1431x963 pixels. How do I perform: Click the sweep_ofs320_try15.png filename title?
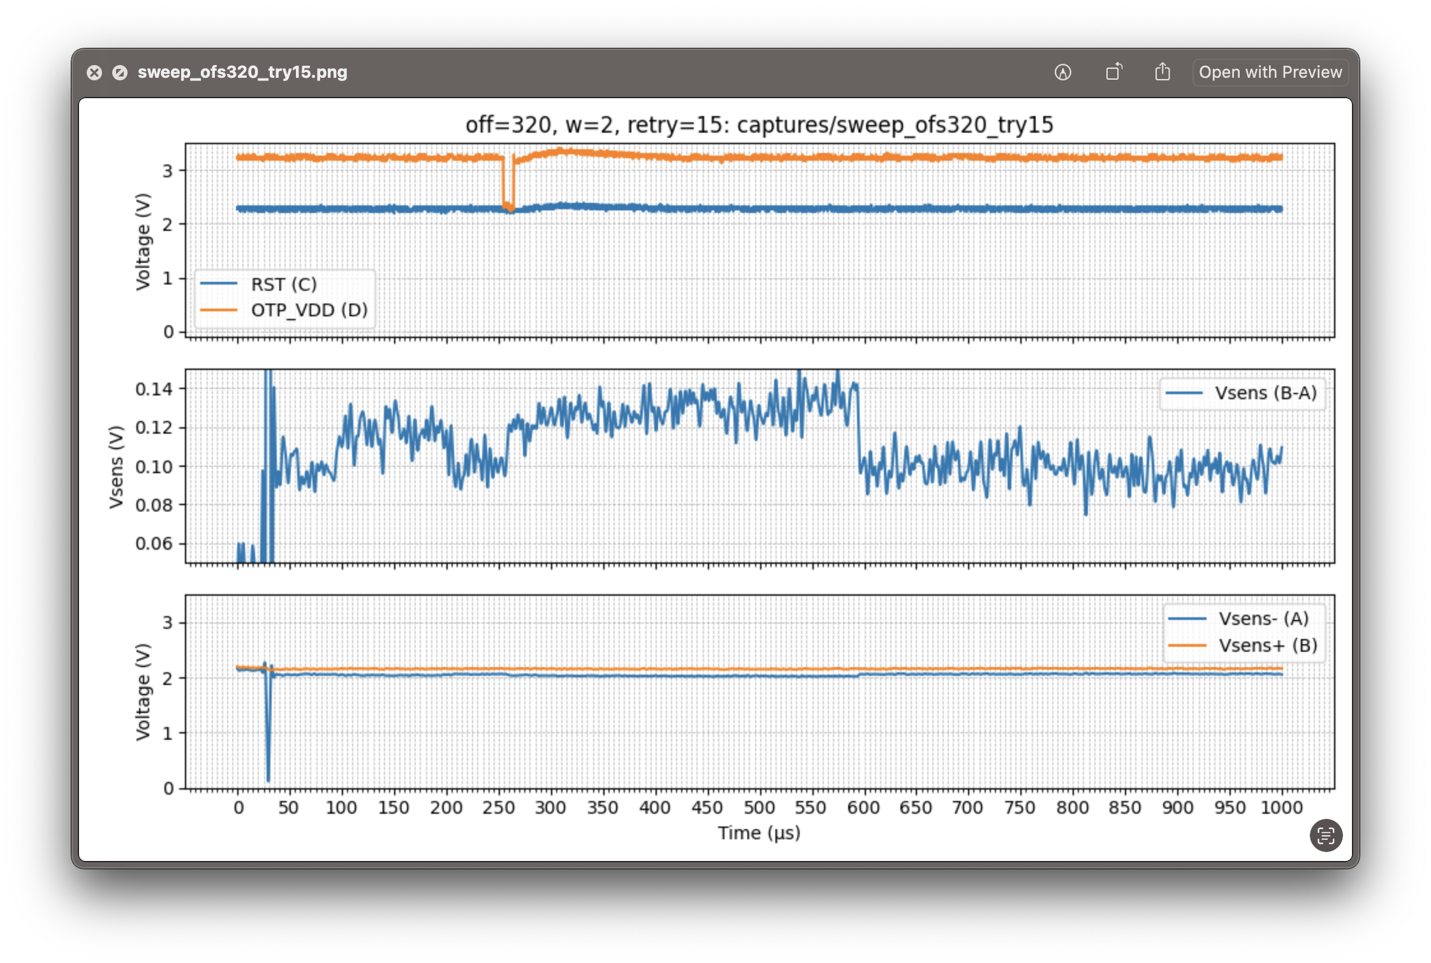click(242, 72)
